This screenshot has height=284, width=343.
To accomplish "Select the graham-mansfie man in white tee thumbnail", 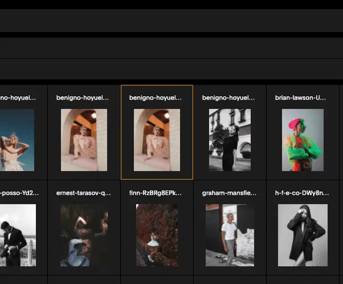I will click(230, 235).
